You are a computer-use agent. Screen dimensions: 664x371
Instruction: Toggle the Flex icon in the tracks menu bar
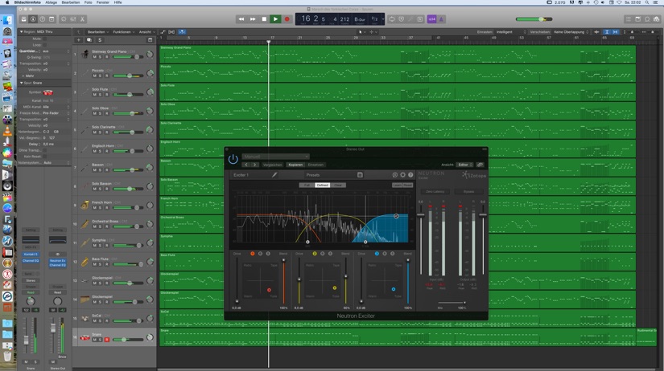click(171, 31)
